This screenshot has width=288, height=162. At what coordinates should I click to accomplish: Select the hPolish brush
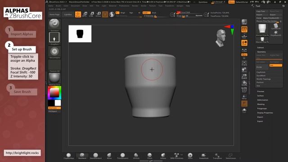pos(136,156)
